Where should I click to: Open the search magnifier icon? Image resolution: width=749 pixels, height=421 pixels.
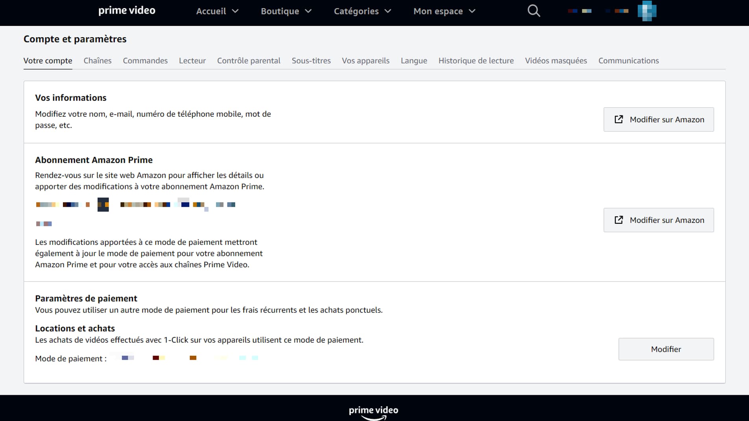point(533,11)
